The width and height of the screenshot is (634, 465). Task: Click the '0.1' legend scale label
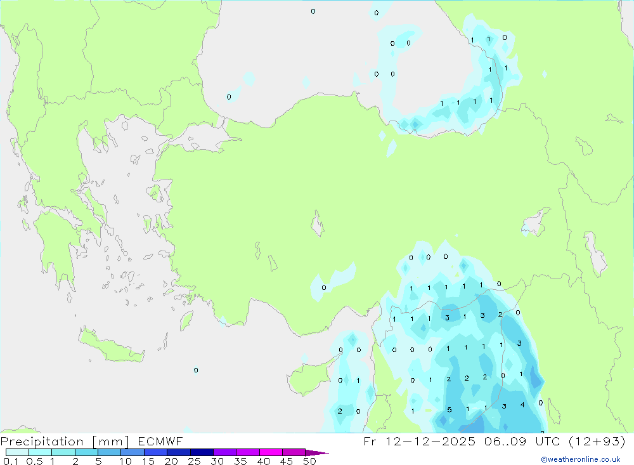11,461
